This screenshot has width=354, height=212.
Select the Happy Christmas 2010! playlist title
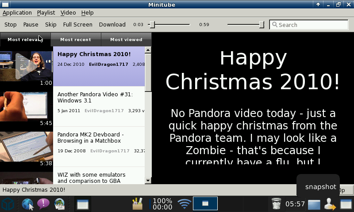(94, 54)
